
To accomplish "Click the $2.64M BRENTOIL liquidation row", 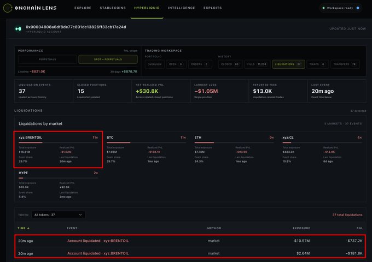I will (190, 253).
